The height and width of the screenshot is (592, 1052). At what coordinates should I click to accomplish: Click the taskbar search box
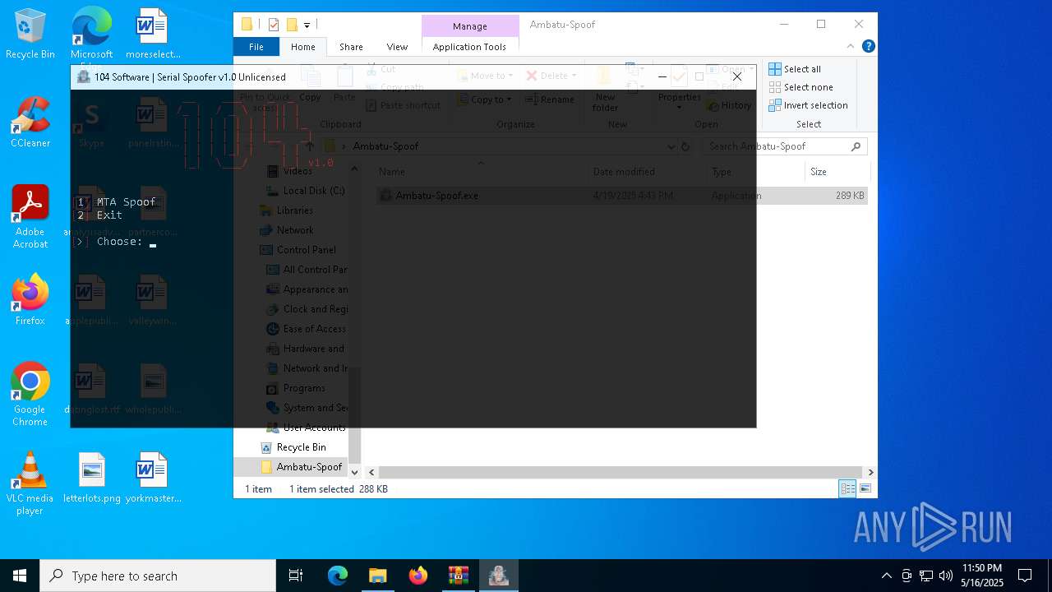pos(158,576)
